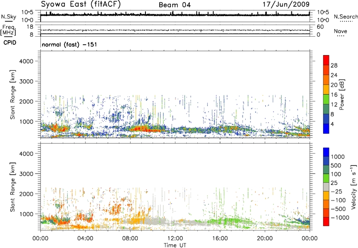Click the '1000' Velocity colorbar tick value

(338, 157)
